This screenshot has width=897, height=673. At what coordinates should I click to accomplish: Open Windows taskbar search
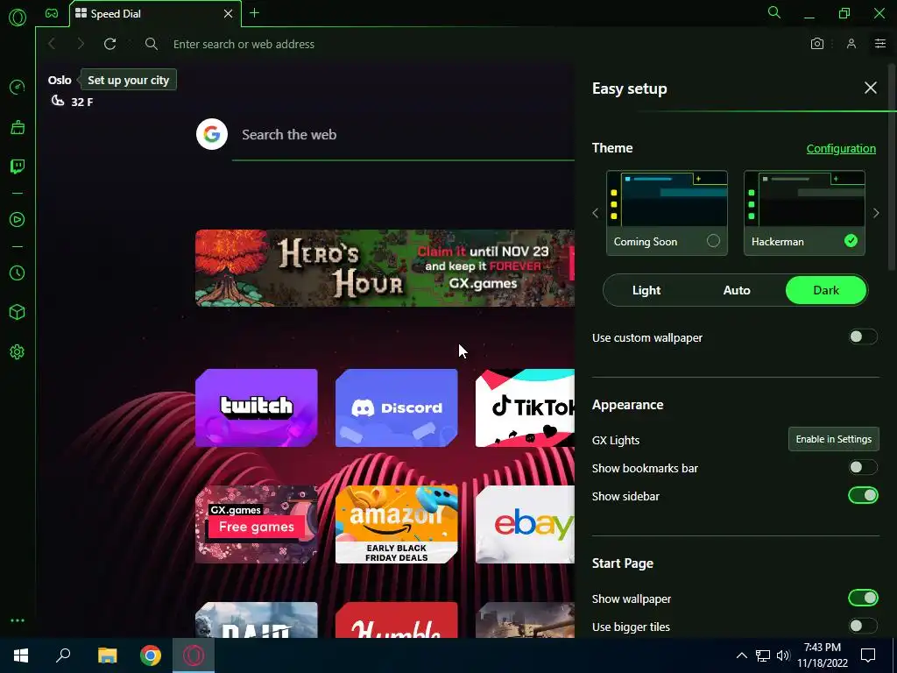(x=63, y=655)
